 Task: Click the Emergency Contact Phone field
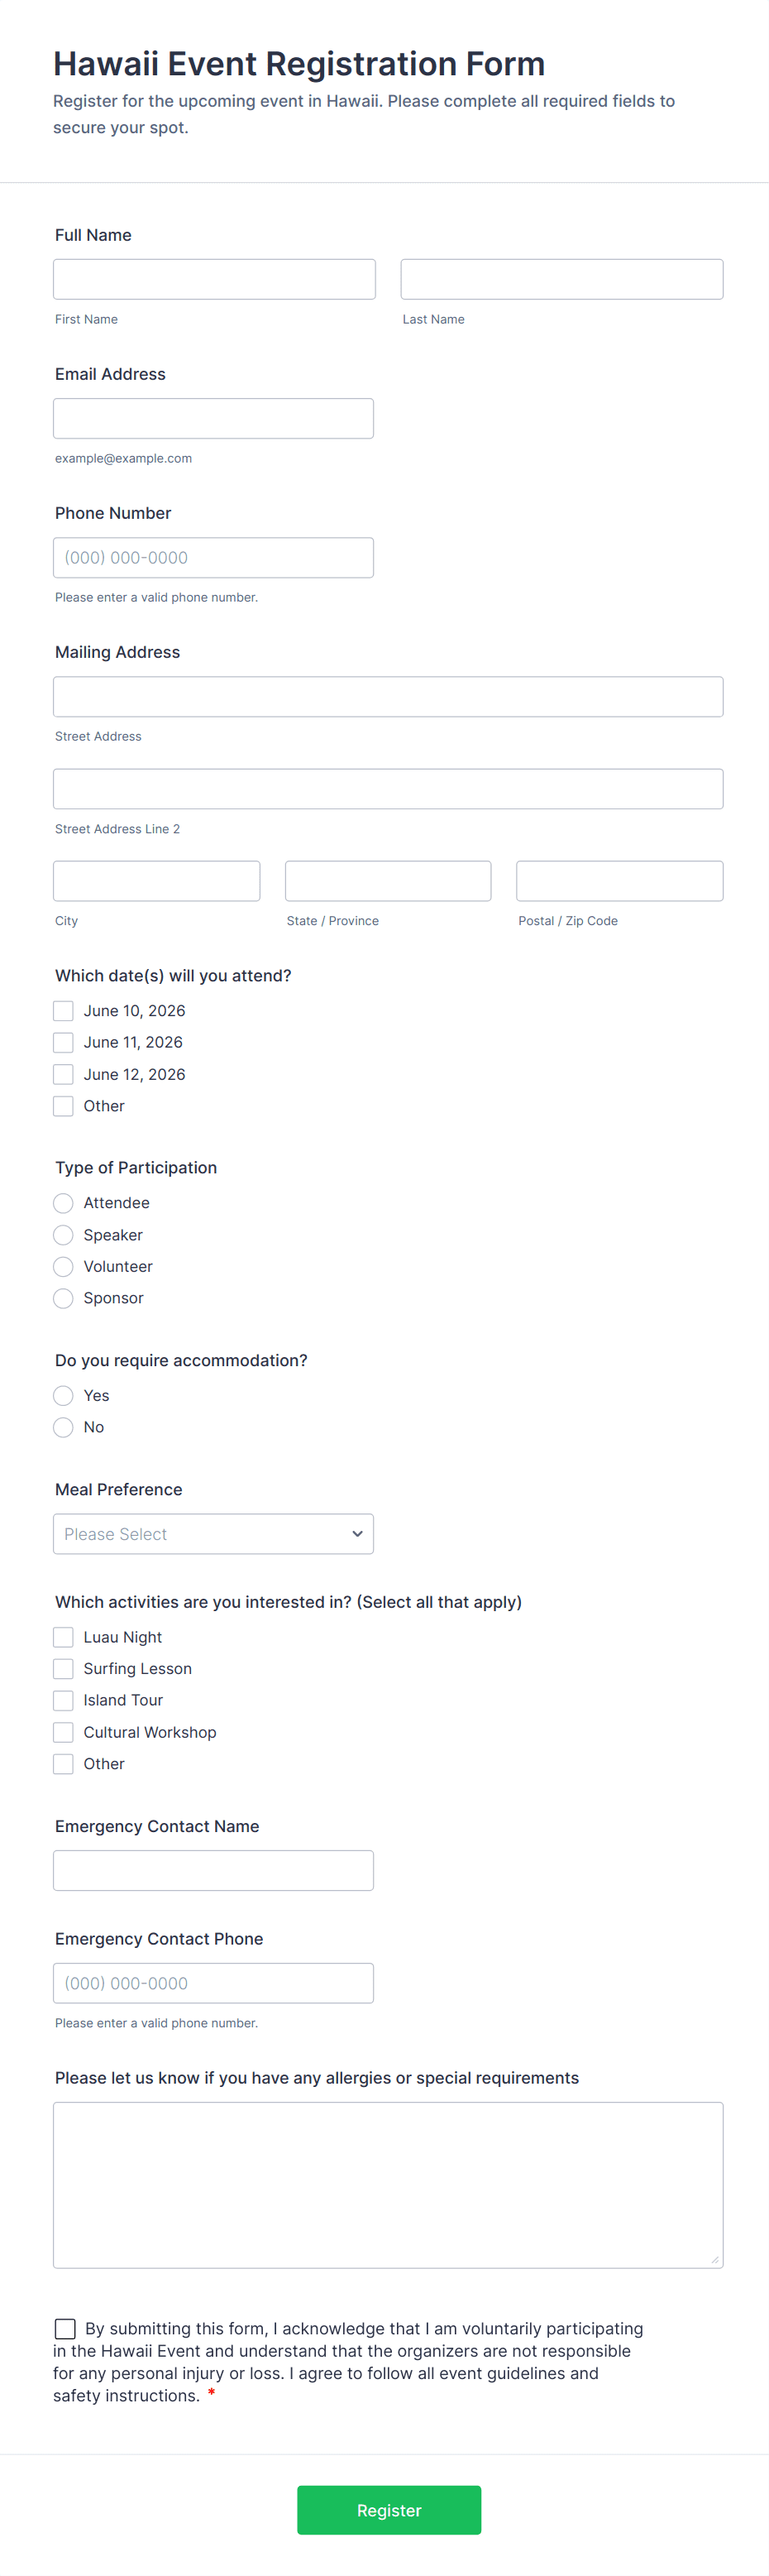pyautogui.click(x=213, y=1983)
